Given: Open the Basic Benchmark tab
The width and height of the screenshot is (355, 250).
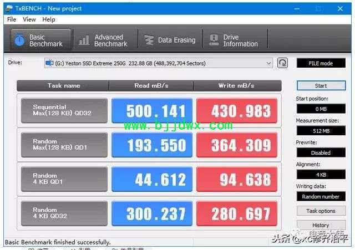Looking at the screenshot, I should (x=40, y=40).
